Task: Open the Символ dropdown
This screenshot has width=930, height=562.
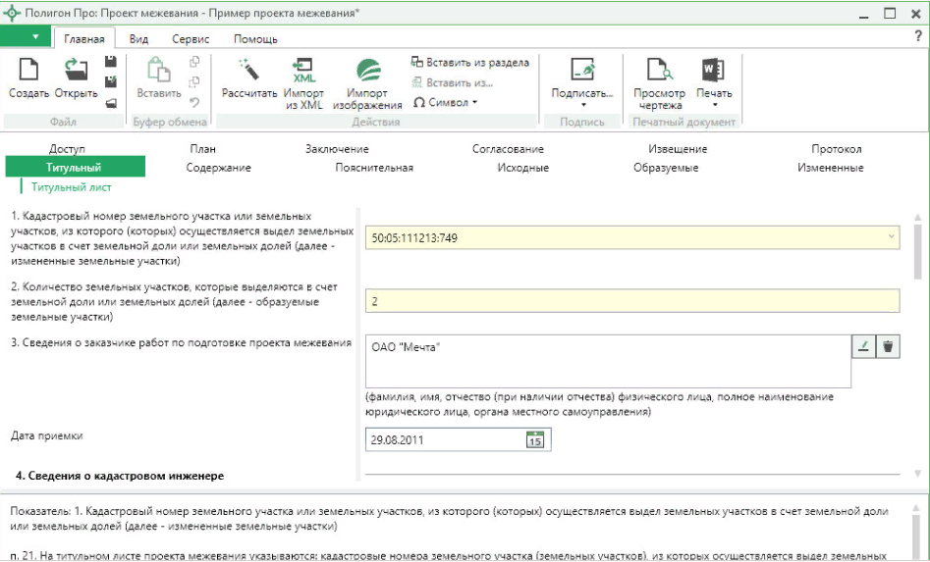Action: [446, 102]
